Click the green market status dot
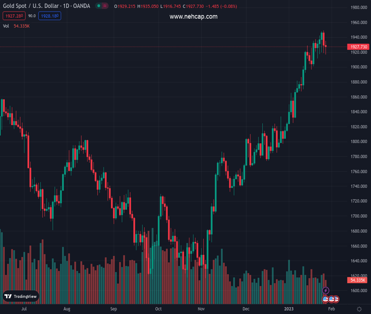Viewport: 371px width, 314px height. 98,6
